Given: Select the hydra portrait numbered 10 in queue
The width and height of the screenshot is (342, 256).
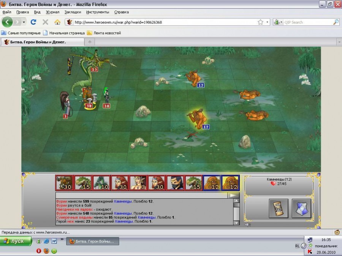Looking at the screenshot, I should pyautogui.click(x=101, y=183).
